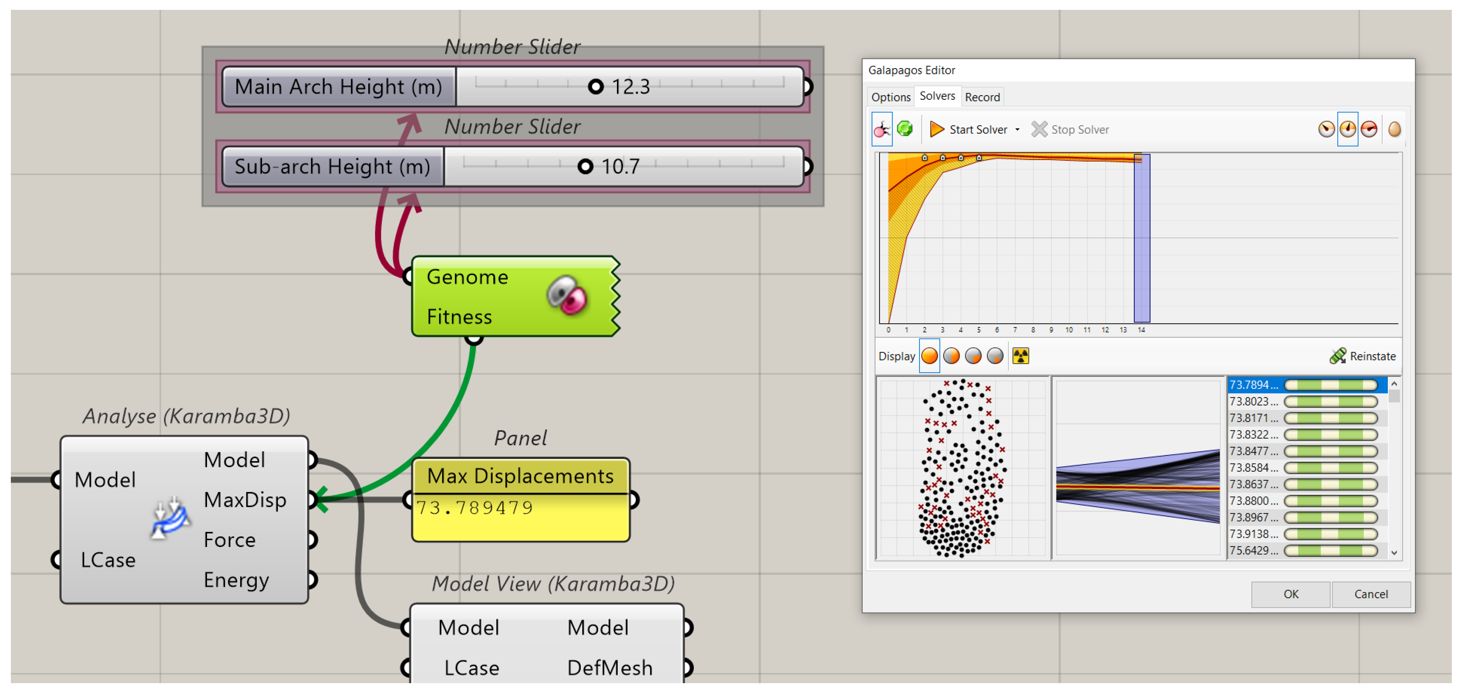Select genome entry 73.8023 in list

[x=1254, y=402]
